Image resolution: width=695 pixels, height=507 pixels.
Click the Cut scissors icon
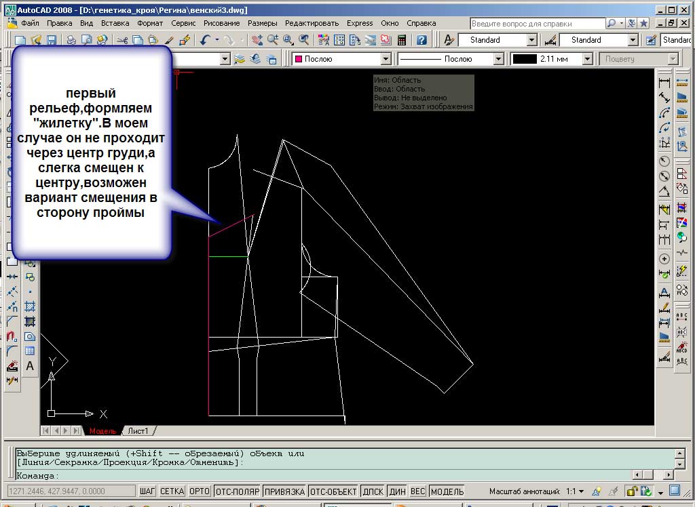point(121,41)
